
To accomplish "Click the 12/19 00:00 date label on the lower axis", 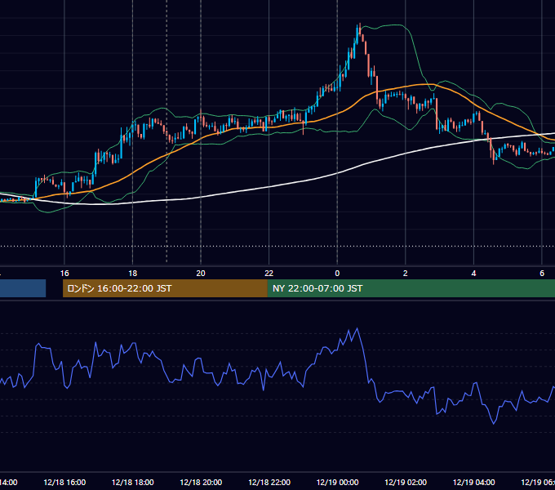I will point(337,483).
